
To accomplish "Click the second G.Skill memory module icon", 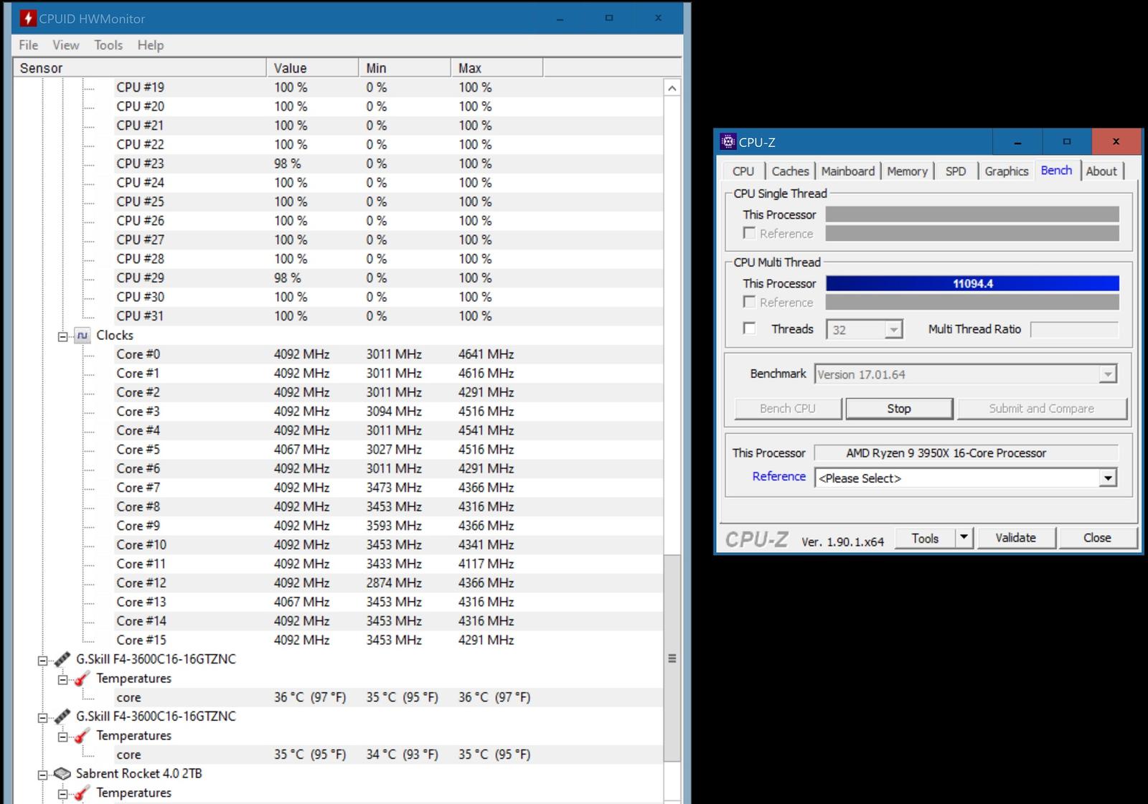I will (x=62, y=716).
